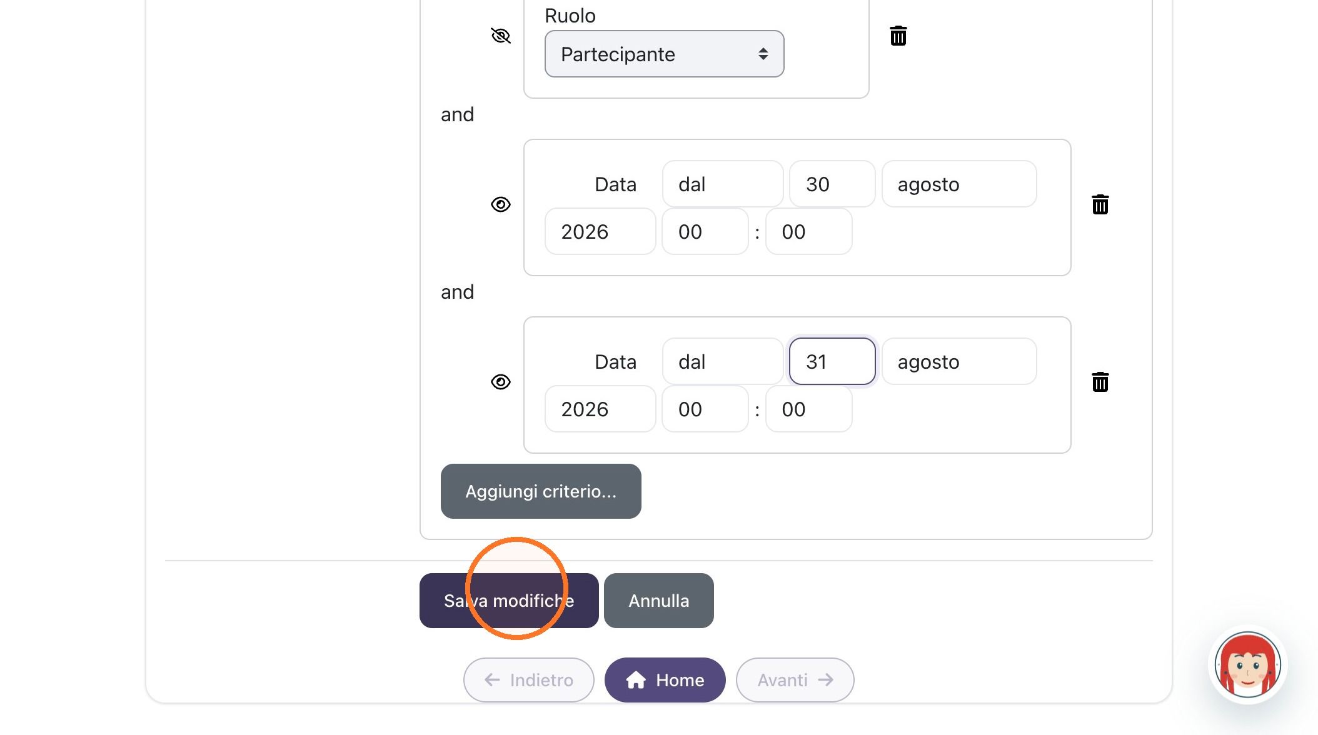Save changes with Salva modifiche
This screenshot has height=735, width=1318.
point(509,601)
